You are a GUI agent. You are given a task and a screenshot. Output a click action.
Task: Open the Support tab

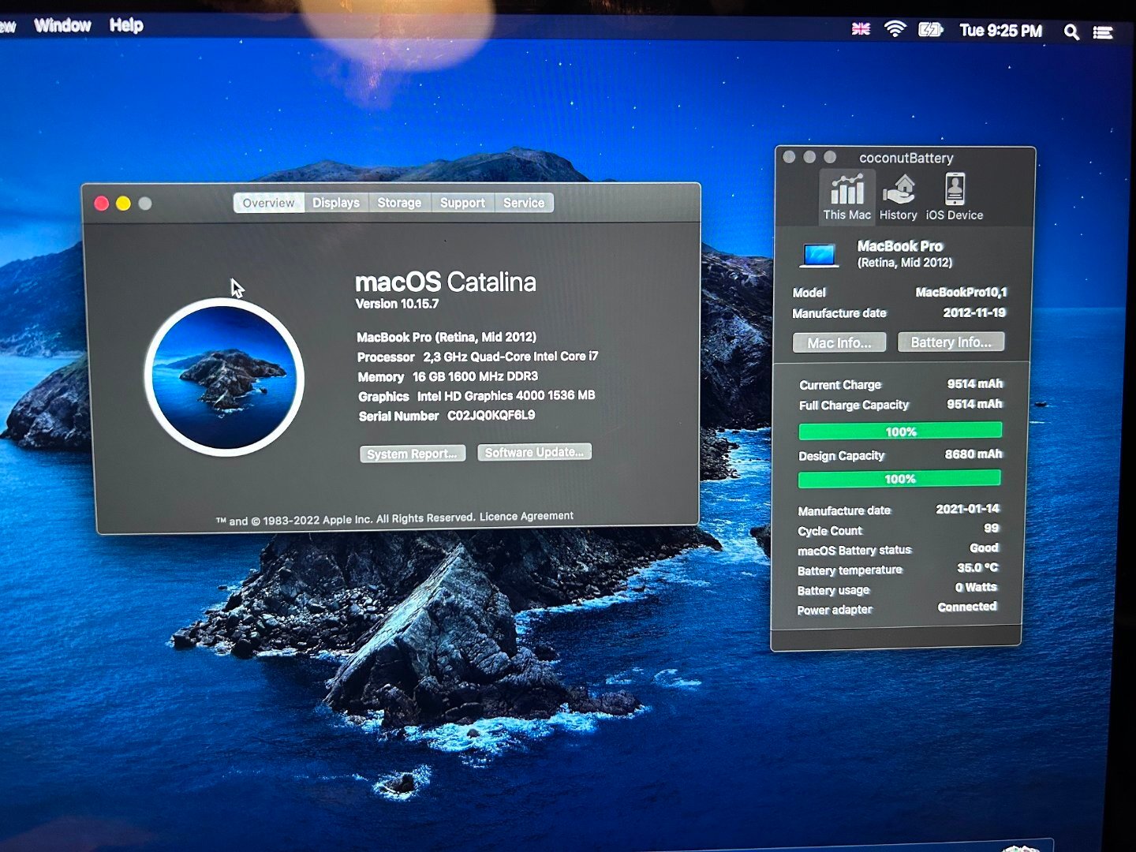[x=462, y=203]
